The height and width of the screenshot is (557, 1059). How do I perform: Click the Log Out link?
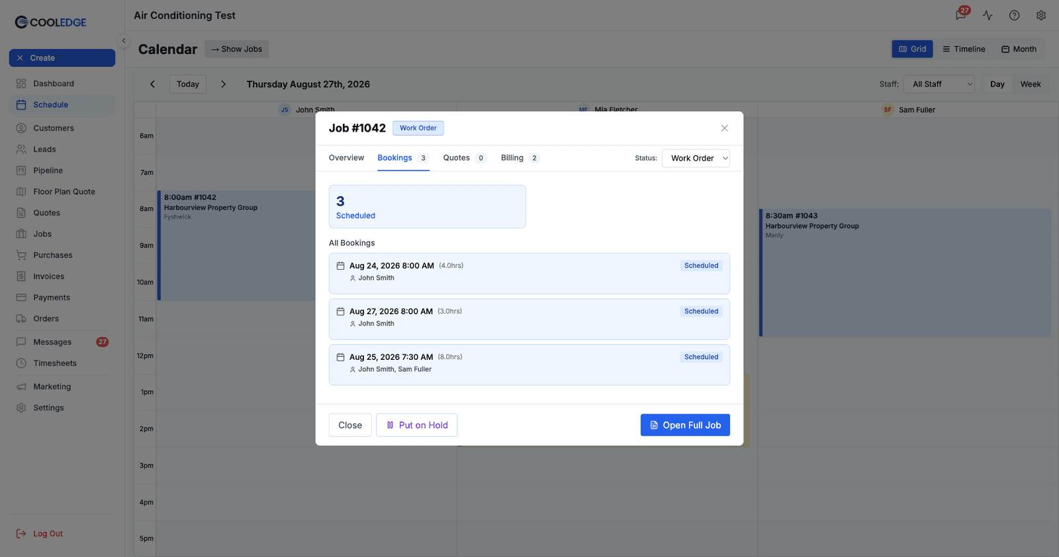pos(40,534)
